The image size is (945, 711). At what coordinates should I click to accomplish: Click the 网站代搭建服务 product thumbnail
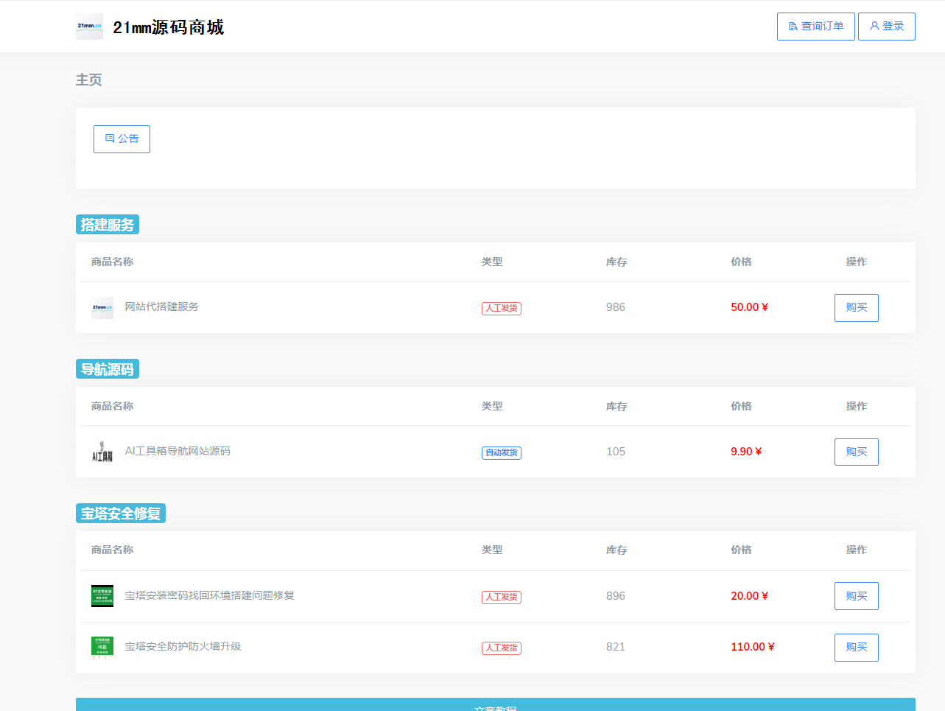click(x=102, y=307)
